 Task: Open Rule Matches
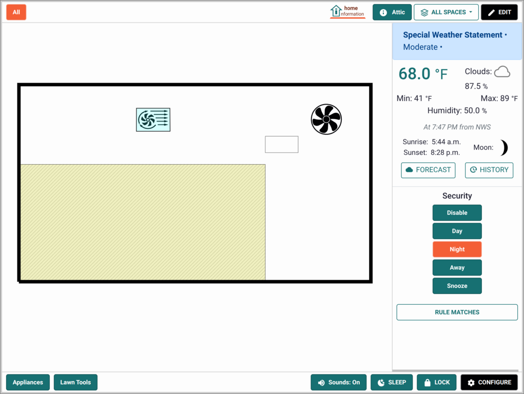(457, 312)
